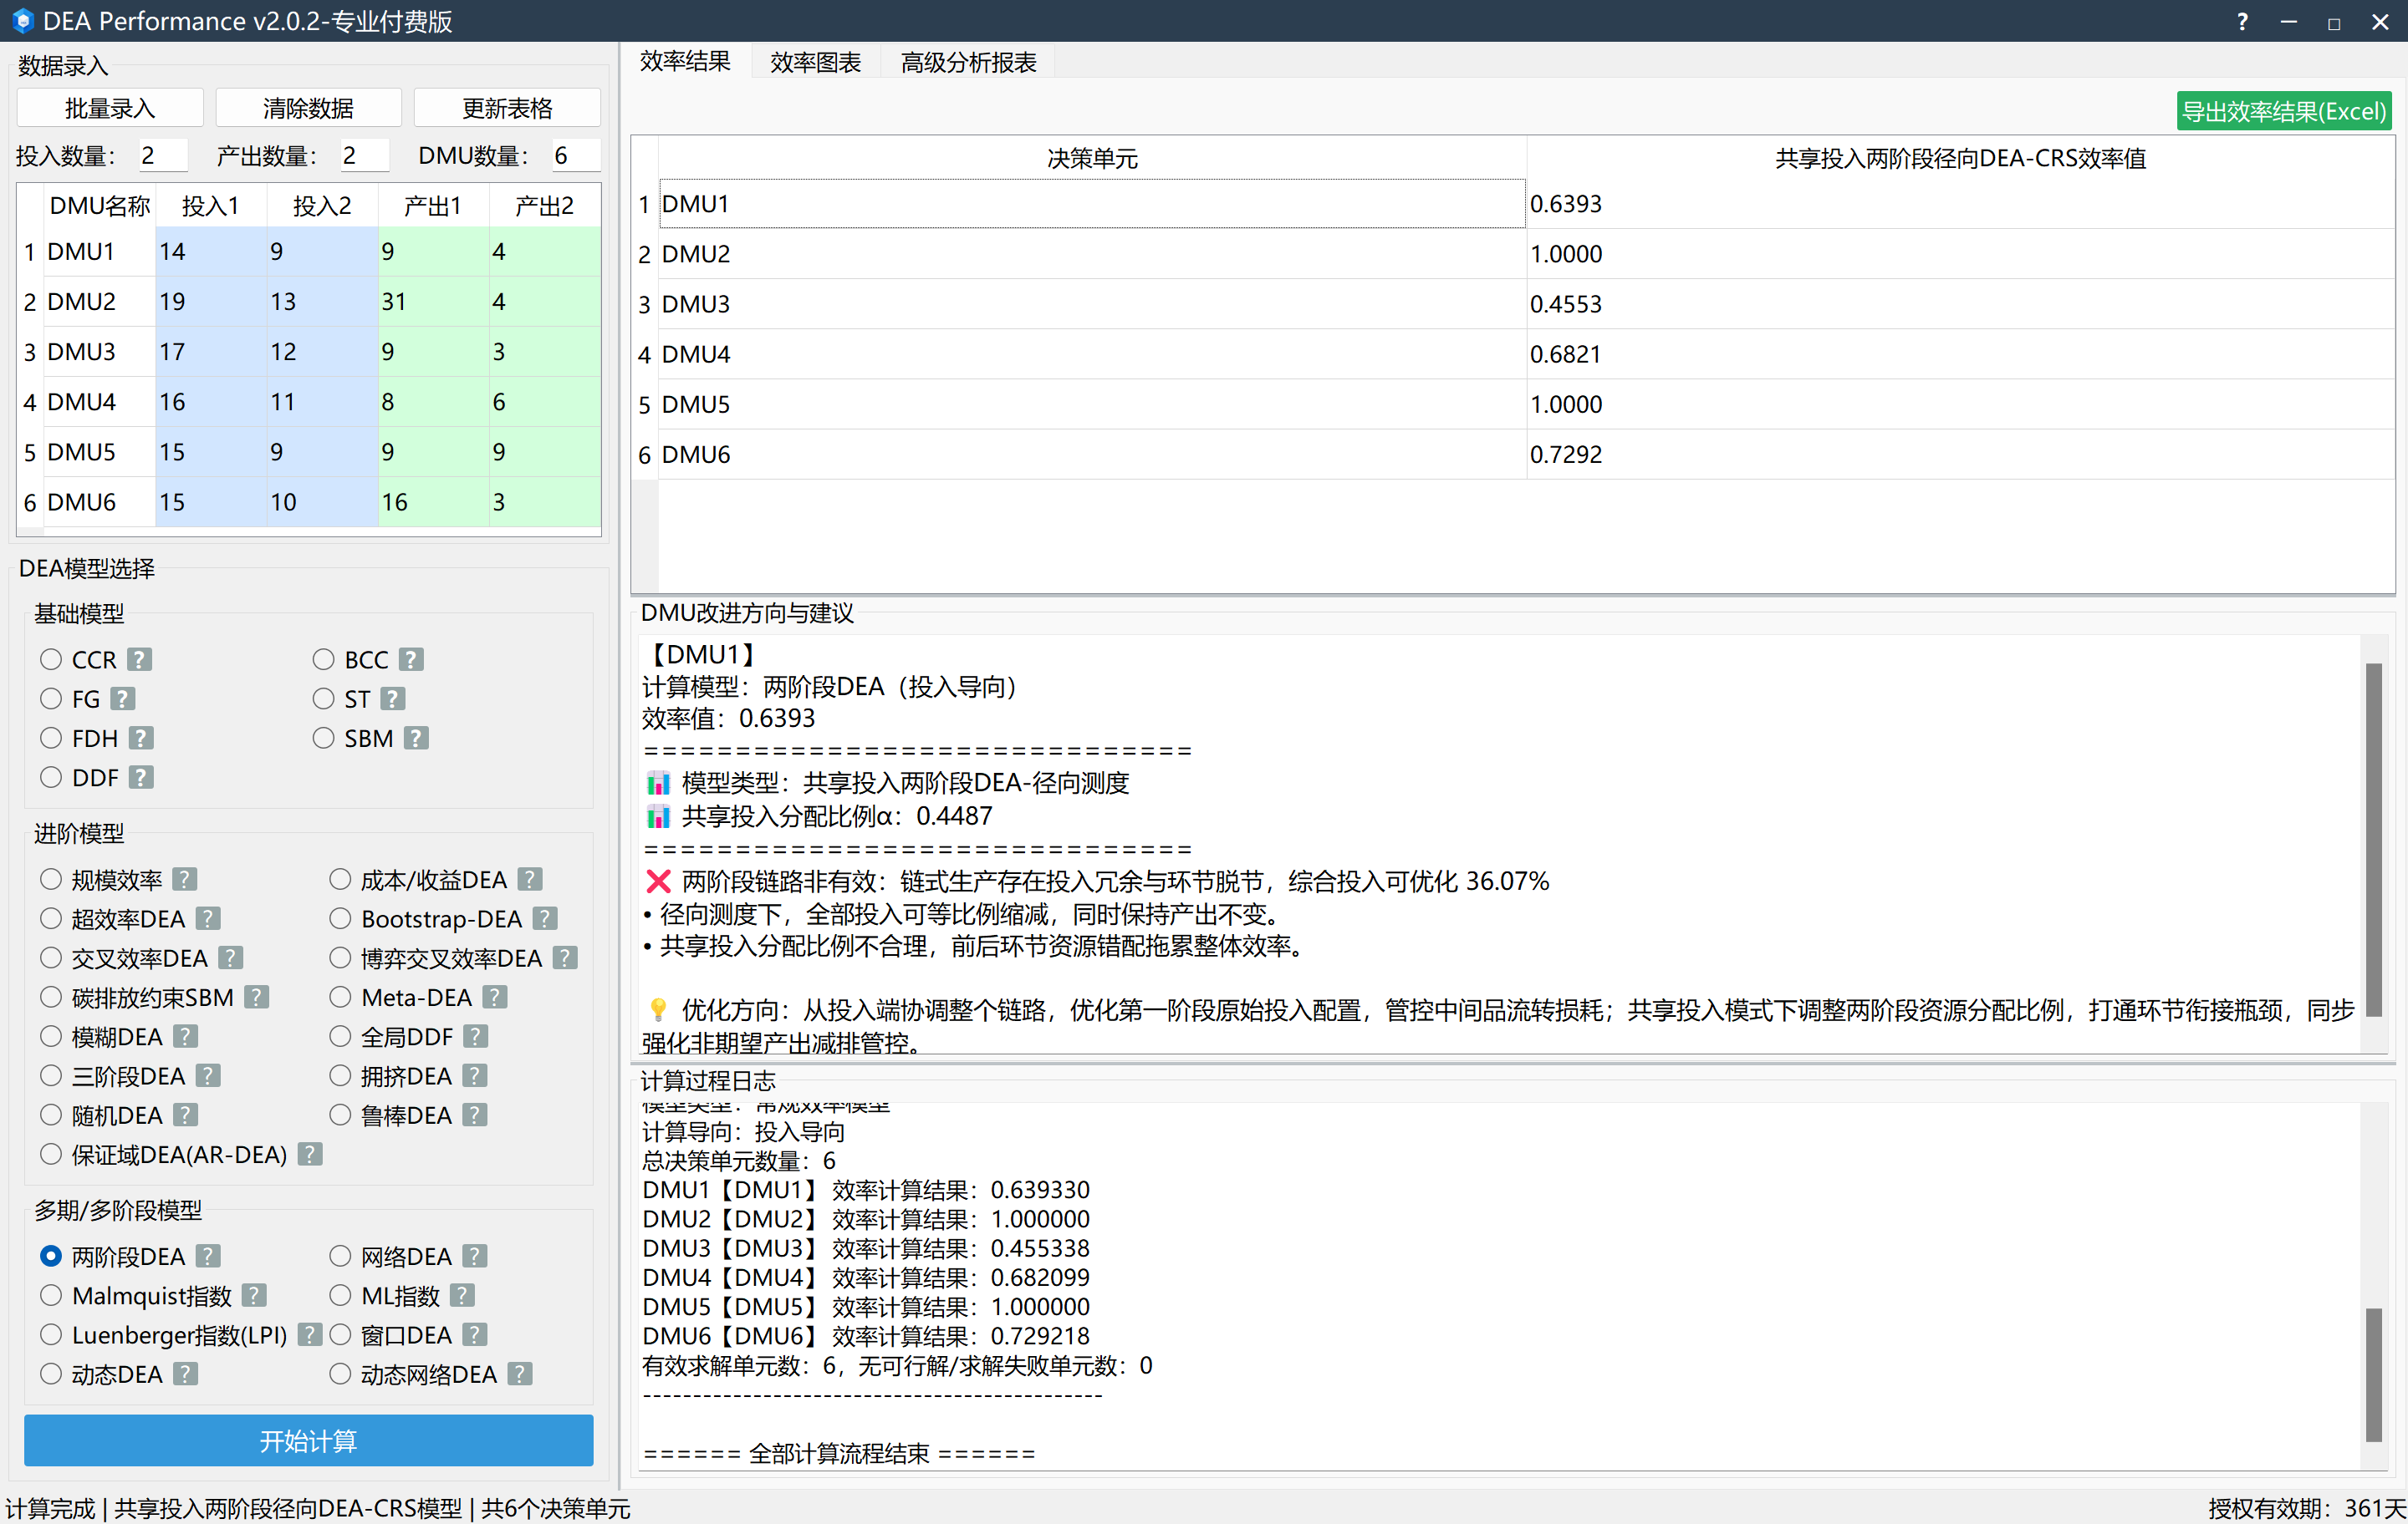Open help icon next to 超效率DEA
This screenshot has width=2408, height=1524.
[208, 918]
